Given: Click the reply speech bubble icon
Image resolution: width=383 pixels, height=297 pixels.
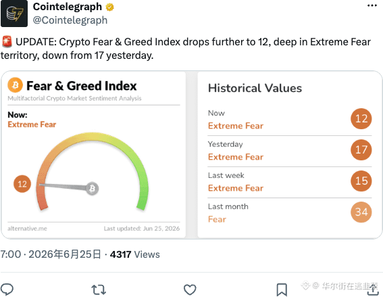Looking at the screenshot, I should 7,289.
